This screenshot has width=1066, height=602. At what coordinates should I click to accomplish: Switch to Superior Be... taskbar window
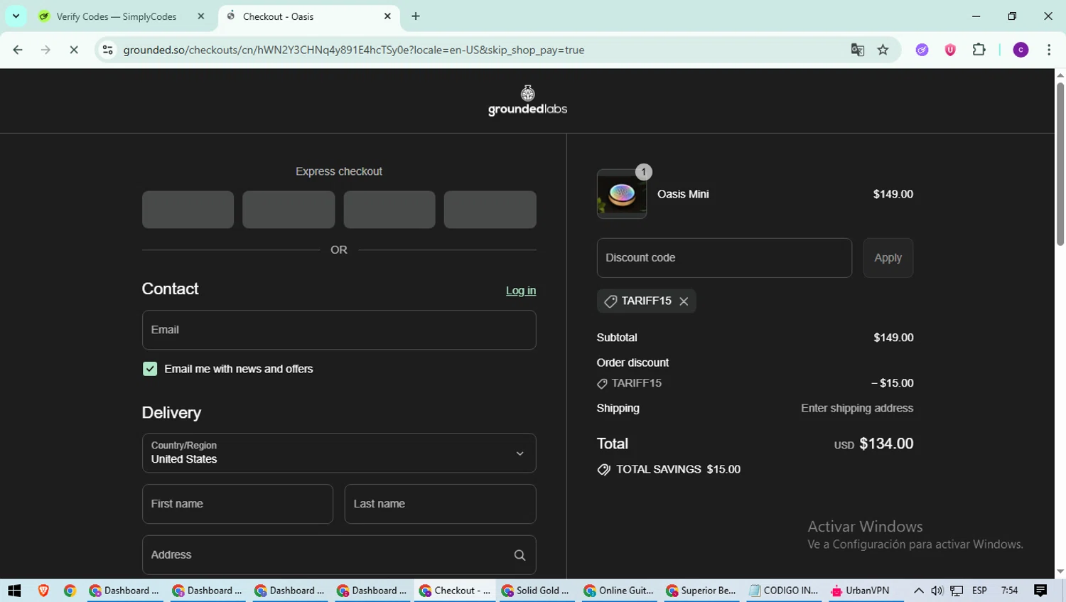(701, 591)
